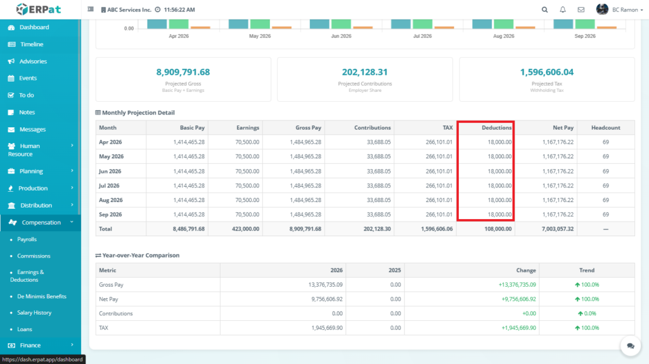Image resolution: width=649 pixels, height=364 pixels.
Task: Click the ERPat logo
Action: 39,9
